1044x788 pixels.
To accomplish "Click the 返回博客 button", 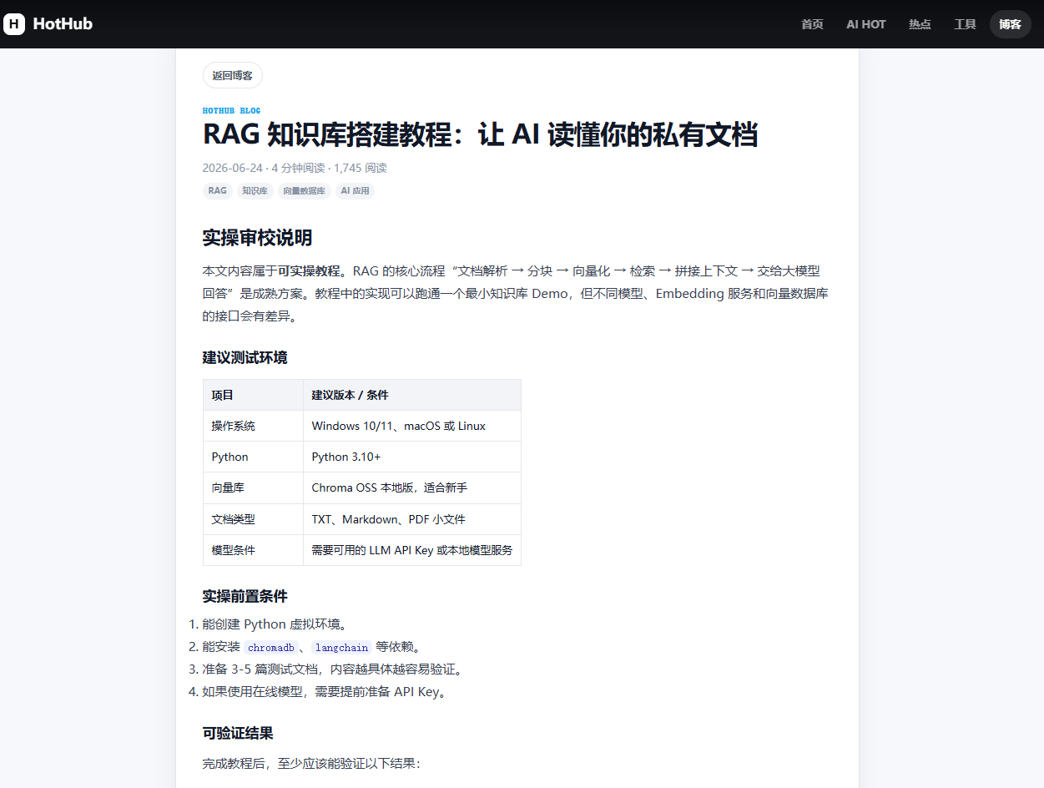I will click(x=232, y=75).
